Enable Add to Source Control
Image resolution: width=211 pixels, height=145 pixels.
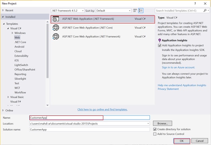click(x=155, y=134)
